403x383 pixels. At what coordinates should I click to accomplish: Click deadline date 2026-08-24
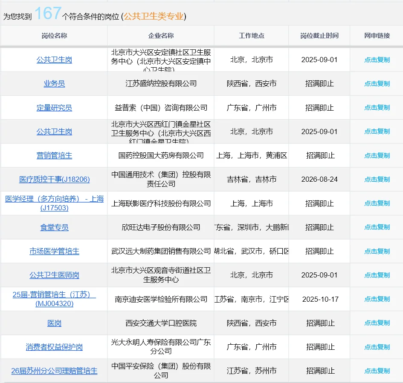point(319,179)
